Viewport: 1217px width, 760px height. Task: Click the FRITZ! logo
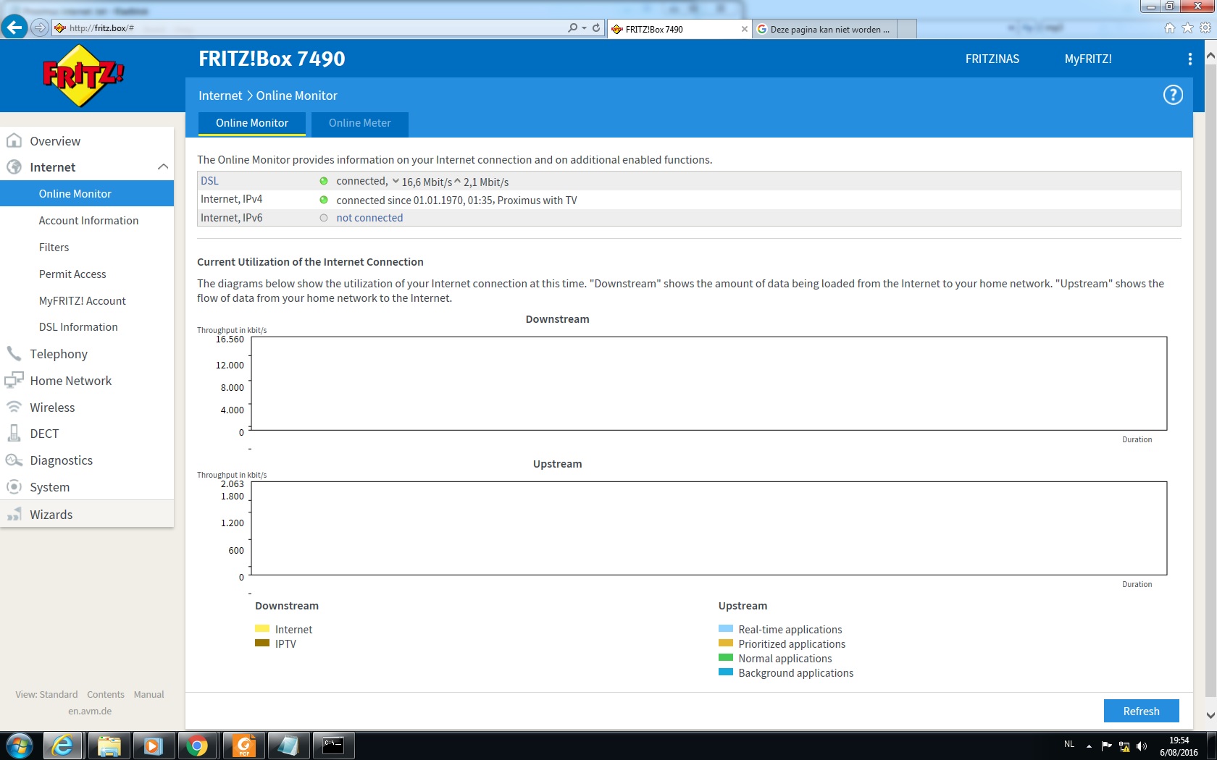(x=83, y=75)
